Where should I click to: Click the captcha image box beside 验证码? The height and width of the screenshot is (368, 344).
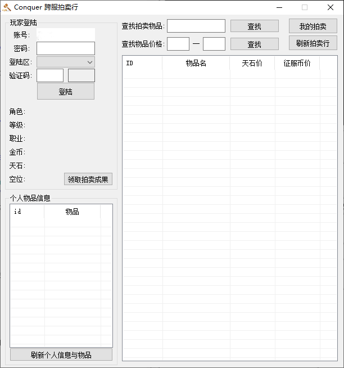(82, 75)
